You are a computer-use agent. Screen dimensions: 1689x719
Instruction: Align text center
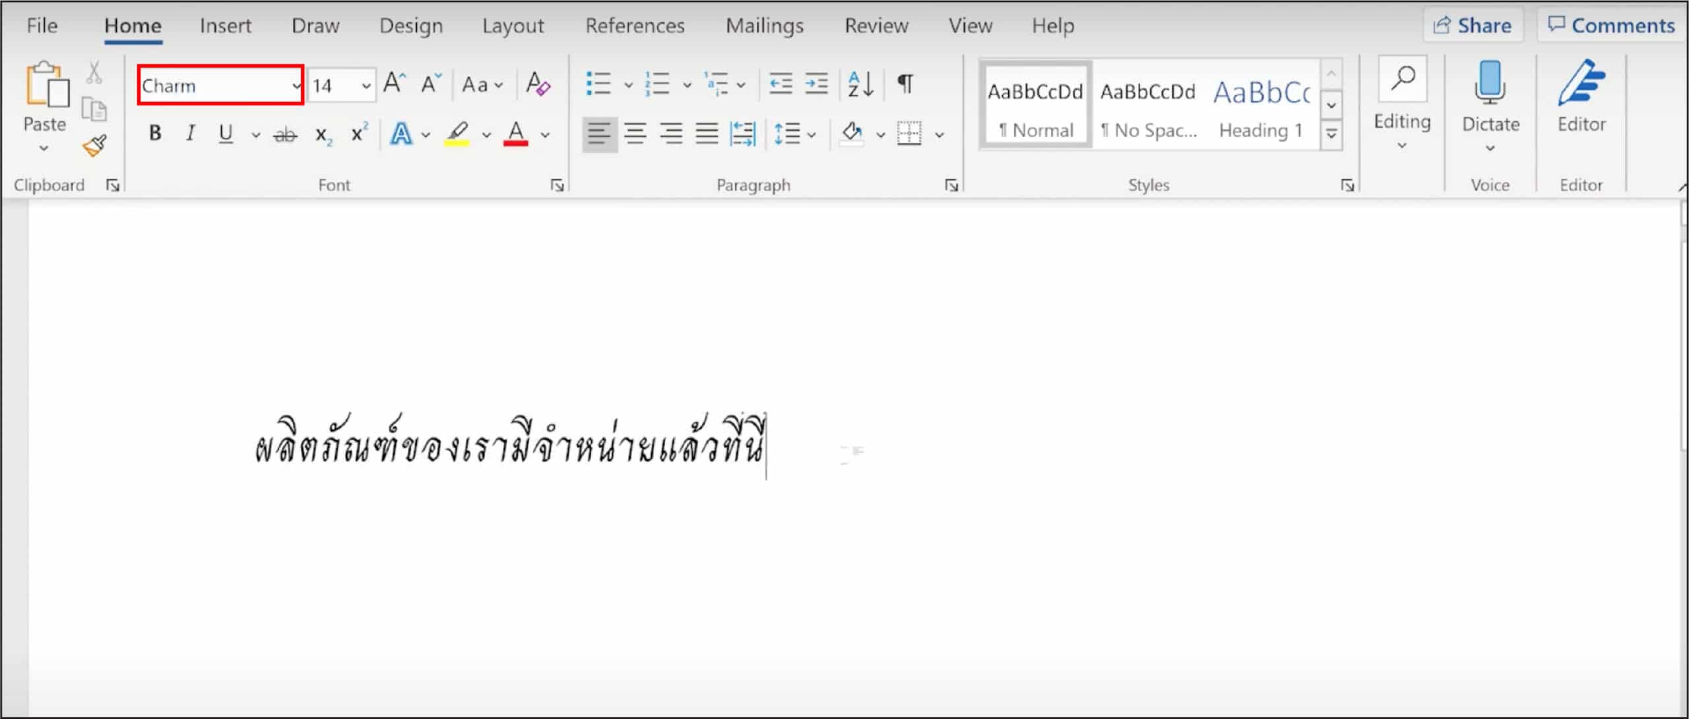[x=635, y=134]
